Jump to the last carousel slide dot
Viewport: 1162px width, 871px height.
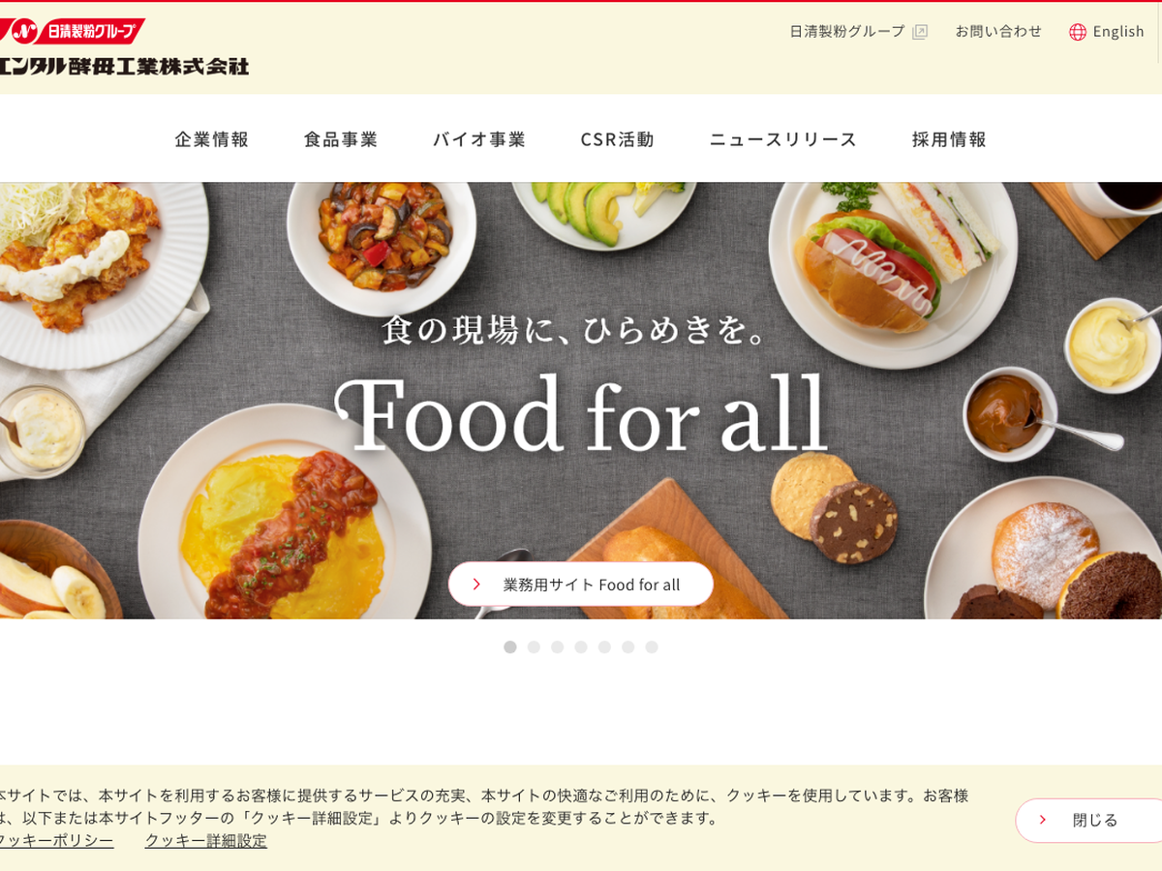pos(652,646)
